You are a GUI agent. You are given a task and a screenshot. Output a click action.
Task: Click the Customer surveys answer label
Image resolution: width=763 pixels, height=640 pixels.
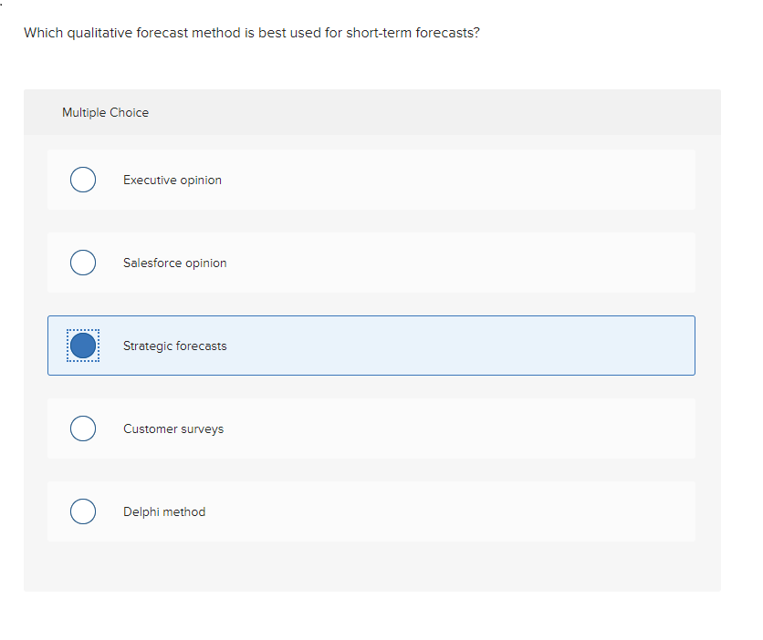[x=172, y=428]
